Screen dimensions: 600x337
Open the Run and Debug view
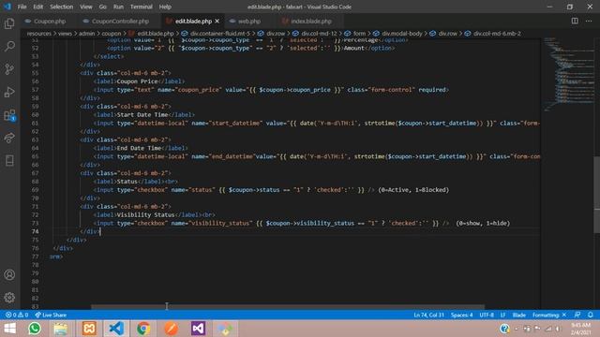[9, 92]
